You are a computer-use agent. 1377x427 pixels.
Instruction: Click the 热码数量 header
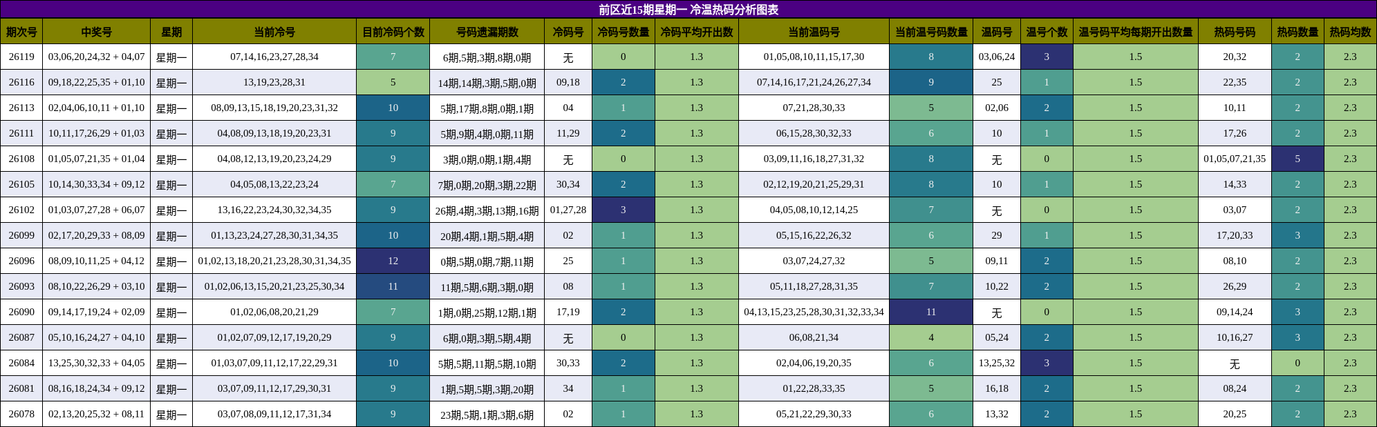pyautogui.click(x=1298, y=32)
